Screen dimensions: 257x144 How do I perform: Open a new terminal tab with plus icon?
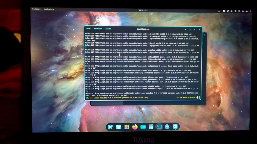click(185, 29)
